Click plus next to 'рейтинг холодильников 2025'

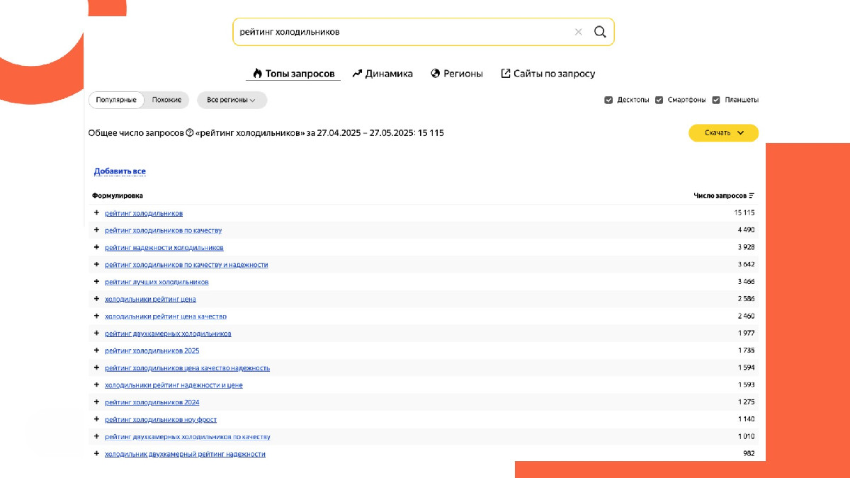[96, 351]
